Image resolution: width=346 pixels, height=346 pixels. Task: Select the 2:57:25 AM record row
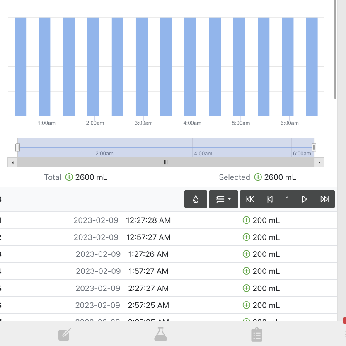(169, 305)
